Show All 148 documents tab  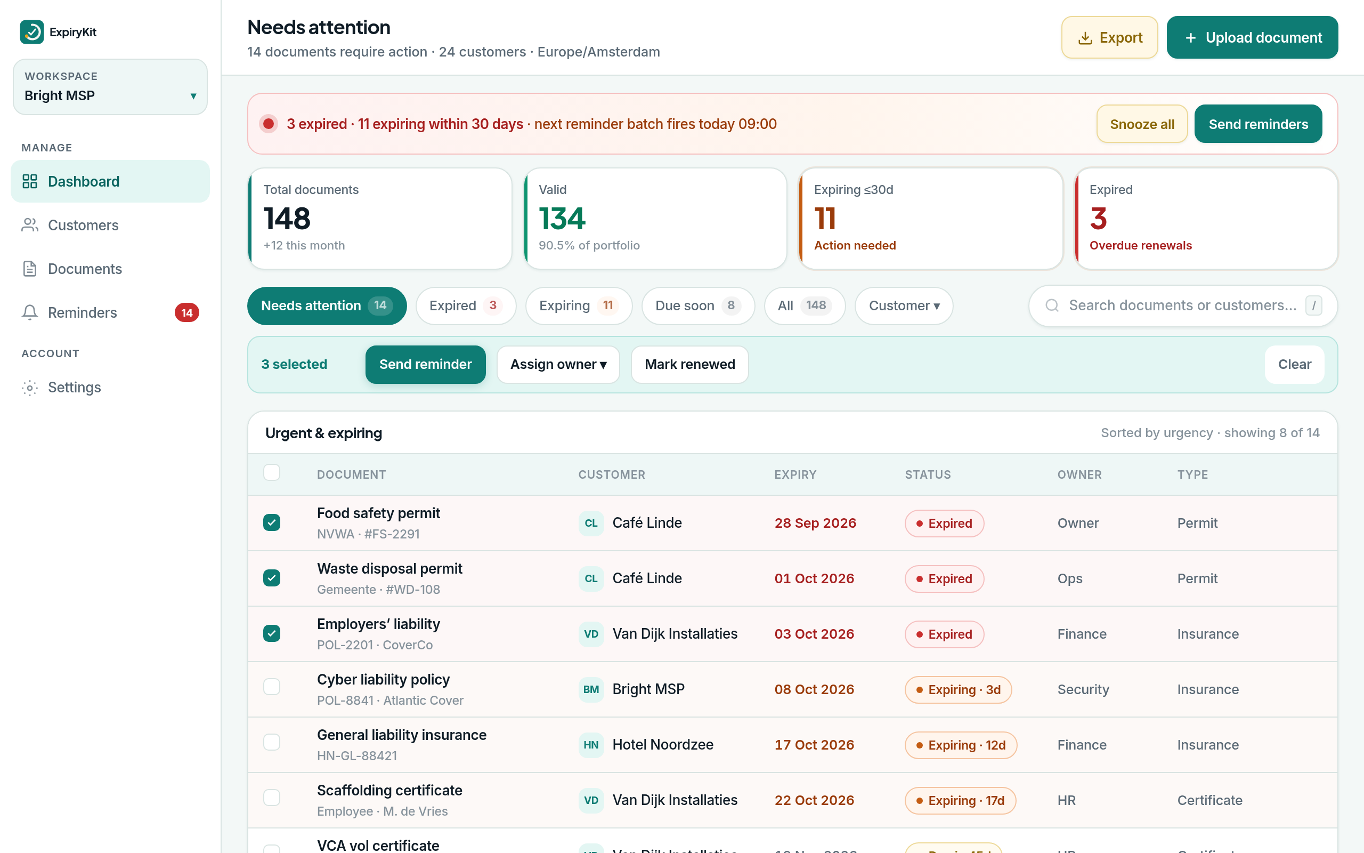point(805,305)
